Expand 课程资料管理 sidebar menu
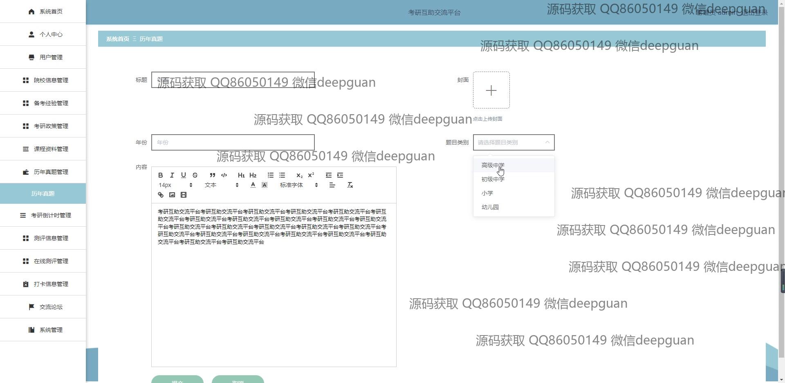The width and height of the screenshot is (785, 383). click(43, 149)
